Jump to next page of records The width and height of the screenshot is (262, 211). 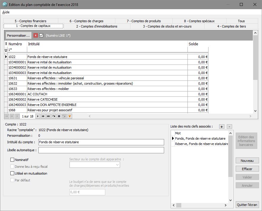[43, 117]
